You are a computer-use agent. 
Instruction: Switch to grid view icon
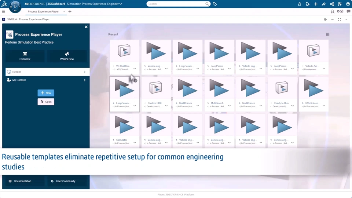pos(328,34)
